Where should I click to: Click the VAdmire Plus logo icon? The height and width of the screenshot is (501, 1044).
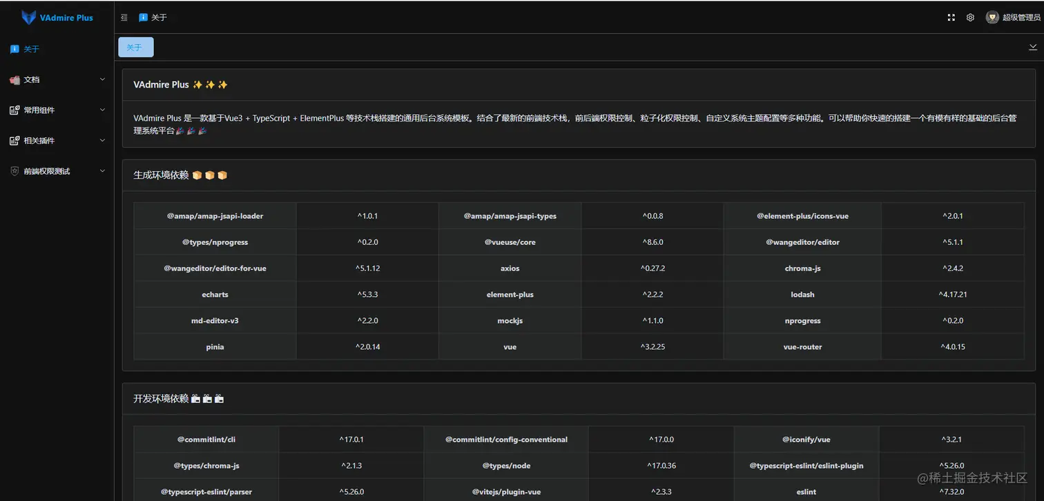click(x=28, y=17)
